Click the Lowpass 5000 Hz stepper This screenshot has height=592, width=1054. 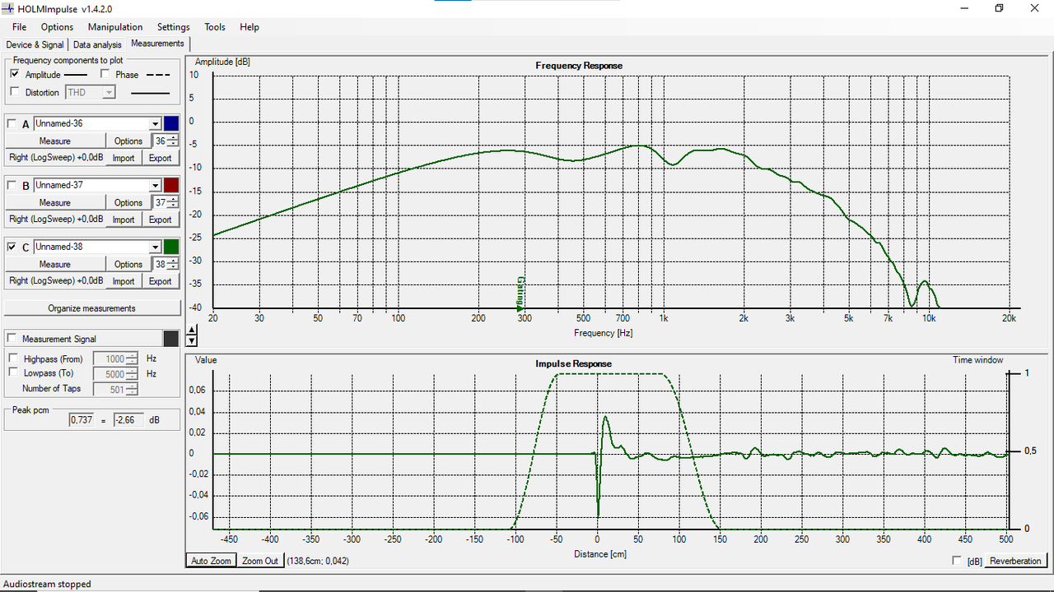click(x=132, y=374)
